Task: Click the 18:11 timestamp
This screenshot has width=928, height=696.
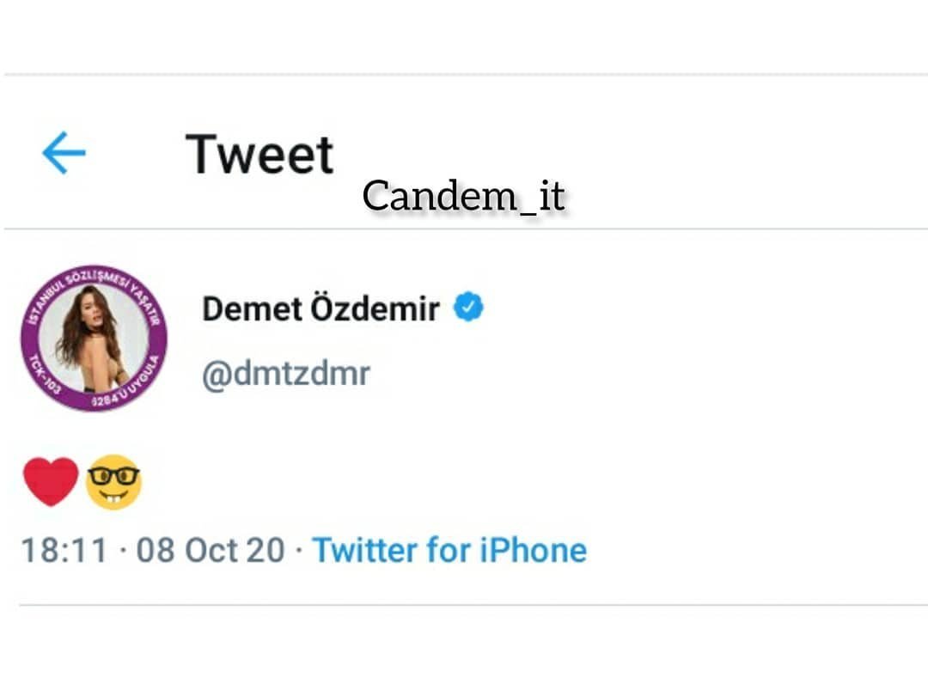Action: 64,550
